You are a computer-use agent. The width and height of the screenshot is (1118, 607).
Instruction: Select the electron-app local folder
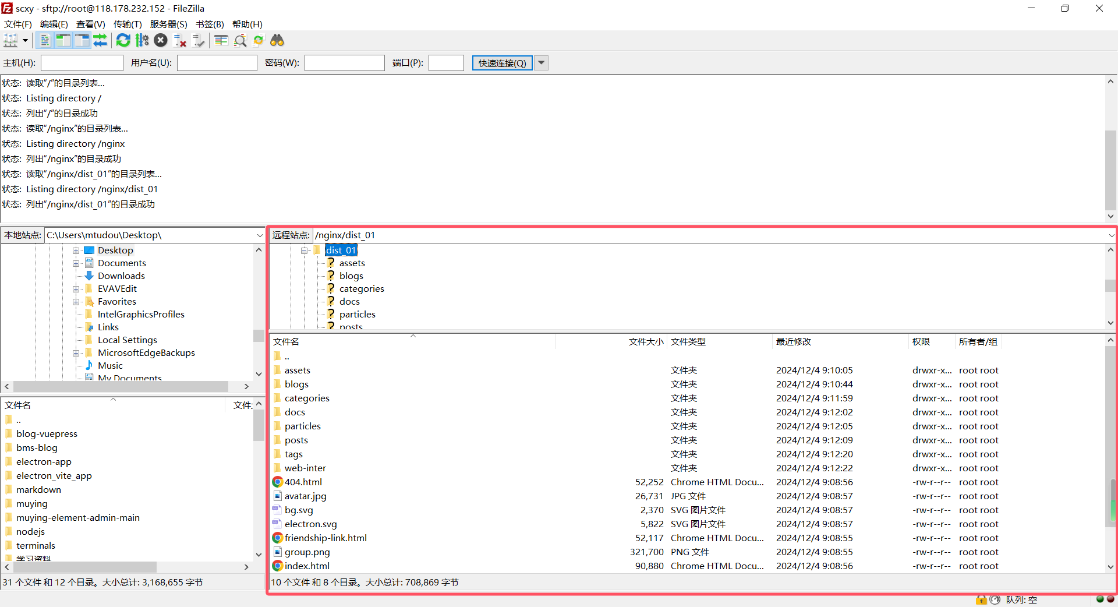(x=44, y=461)
